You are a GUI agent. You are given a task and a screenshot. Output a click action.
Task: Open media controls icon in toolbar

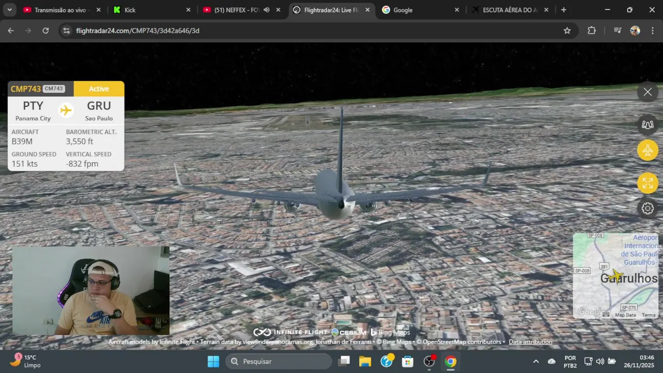pyautogui.click(x=617, y=31)
